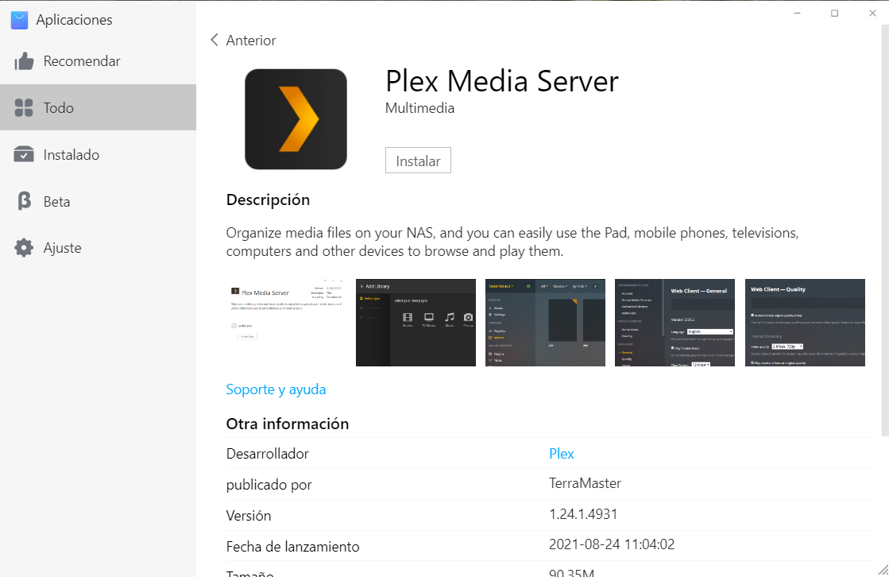This screenshot has height=577, width=889.
Task: Open Ajuste via its gear icon
Action: coord(24,248)
